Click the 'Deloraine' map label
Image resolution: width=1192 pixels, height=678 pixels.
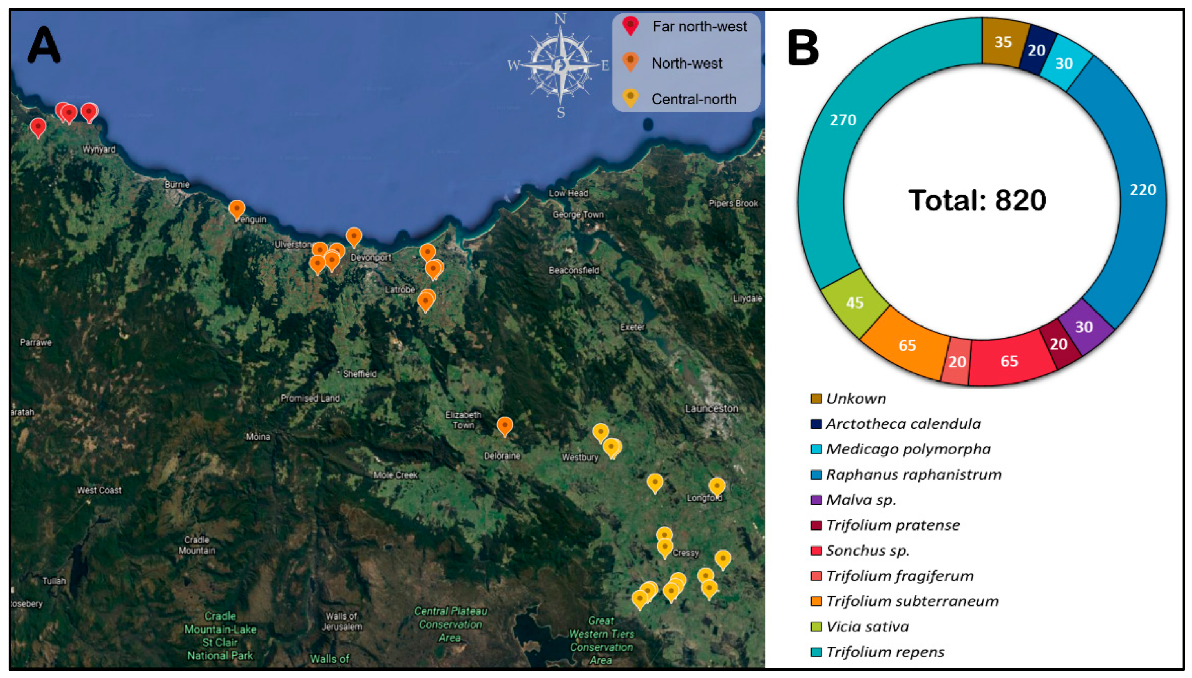[502, 456]
